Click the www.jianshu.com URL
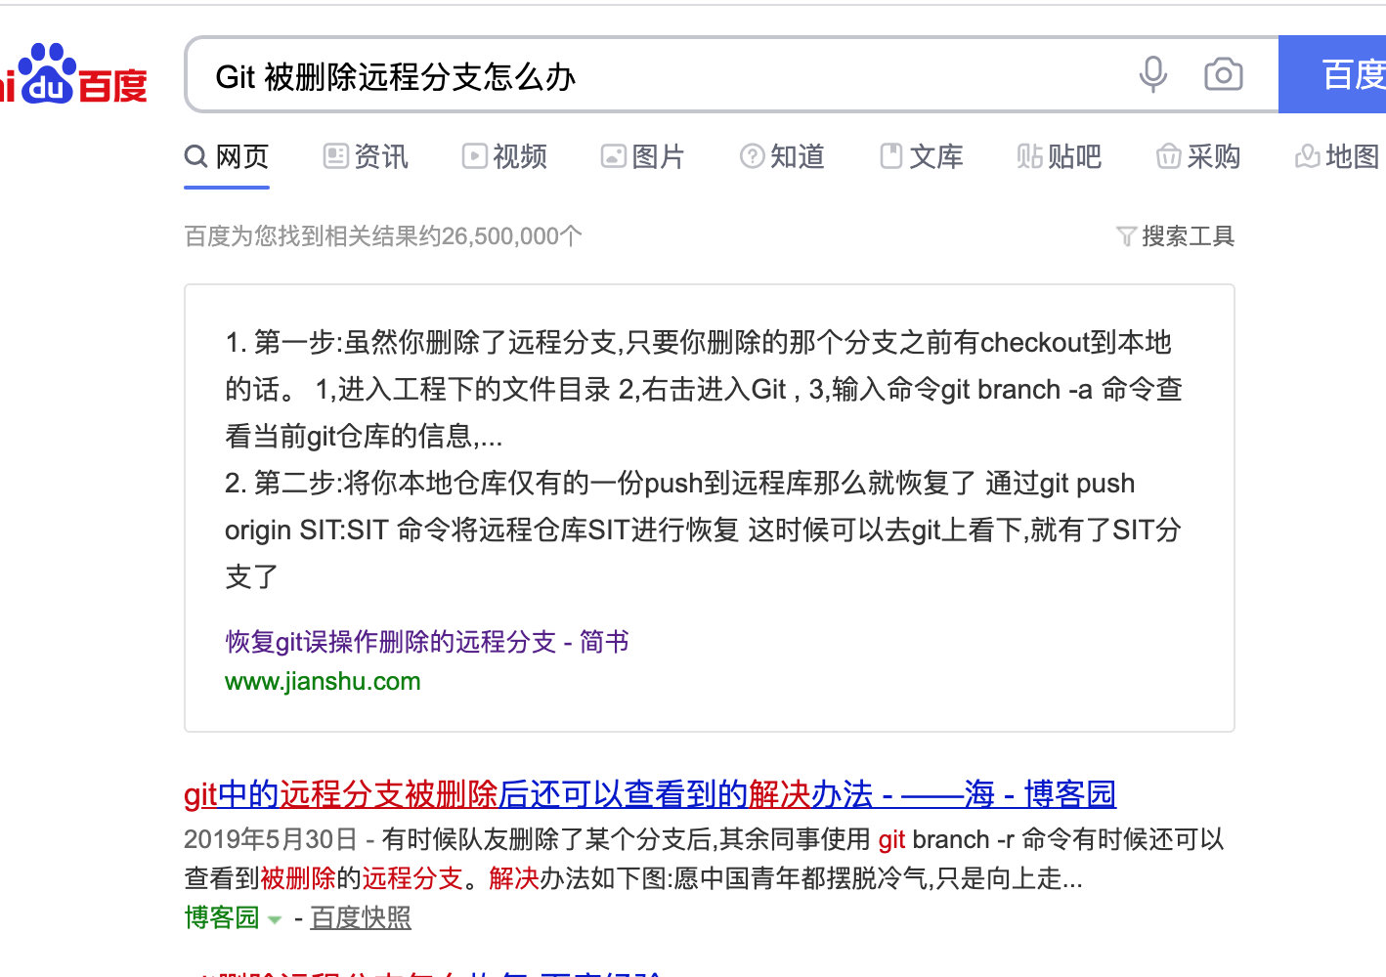This screenshot has height=977, width=1386. (x=323, y=681)
